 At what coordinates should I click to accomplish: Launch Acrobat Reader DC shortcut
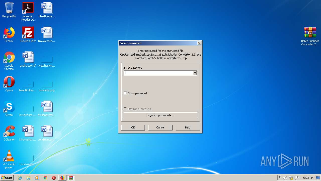pyautogui.click(x=28, y=12)
